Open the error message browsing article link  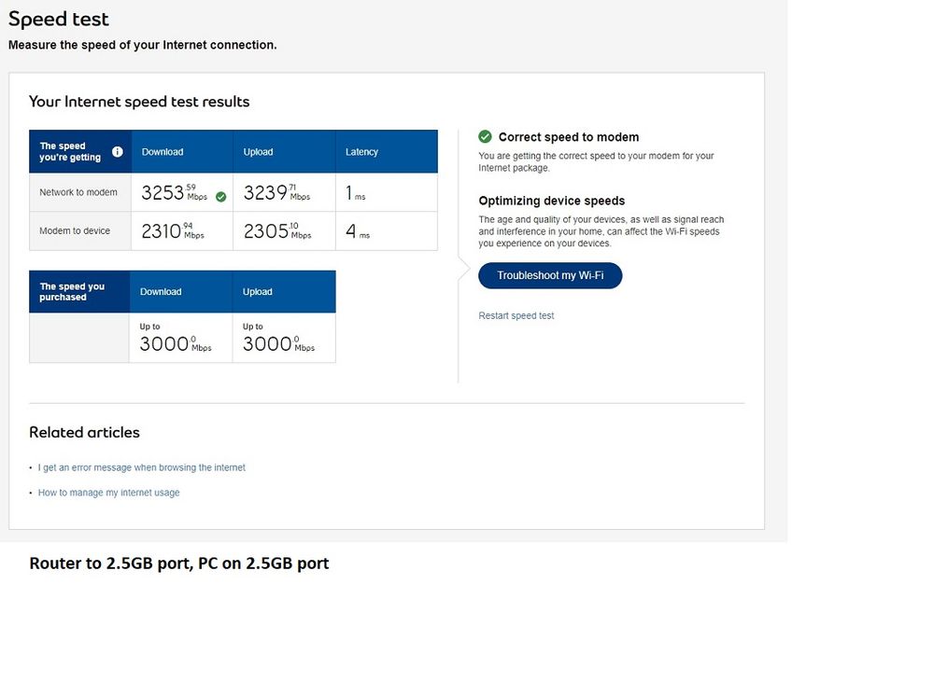point(141,467)
